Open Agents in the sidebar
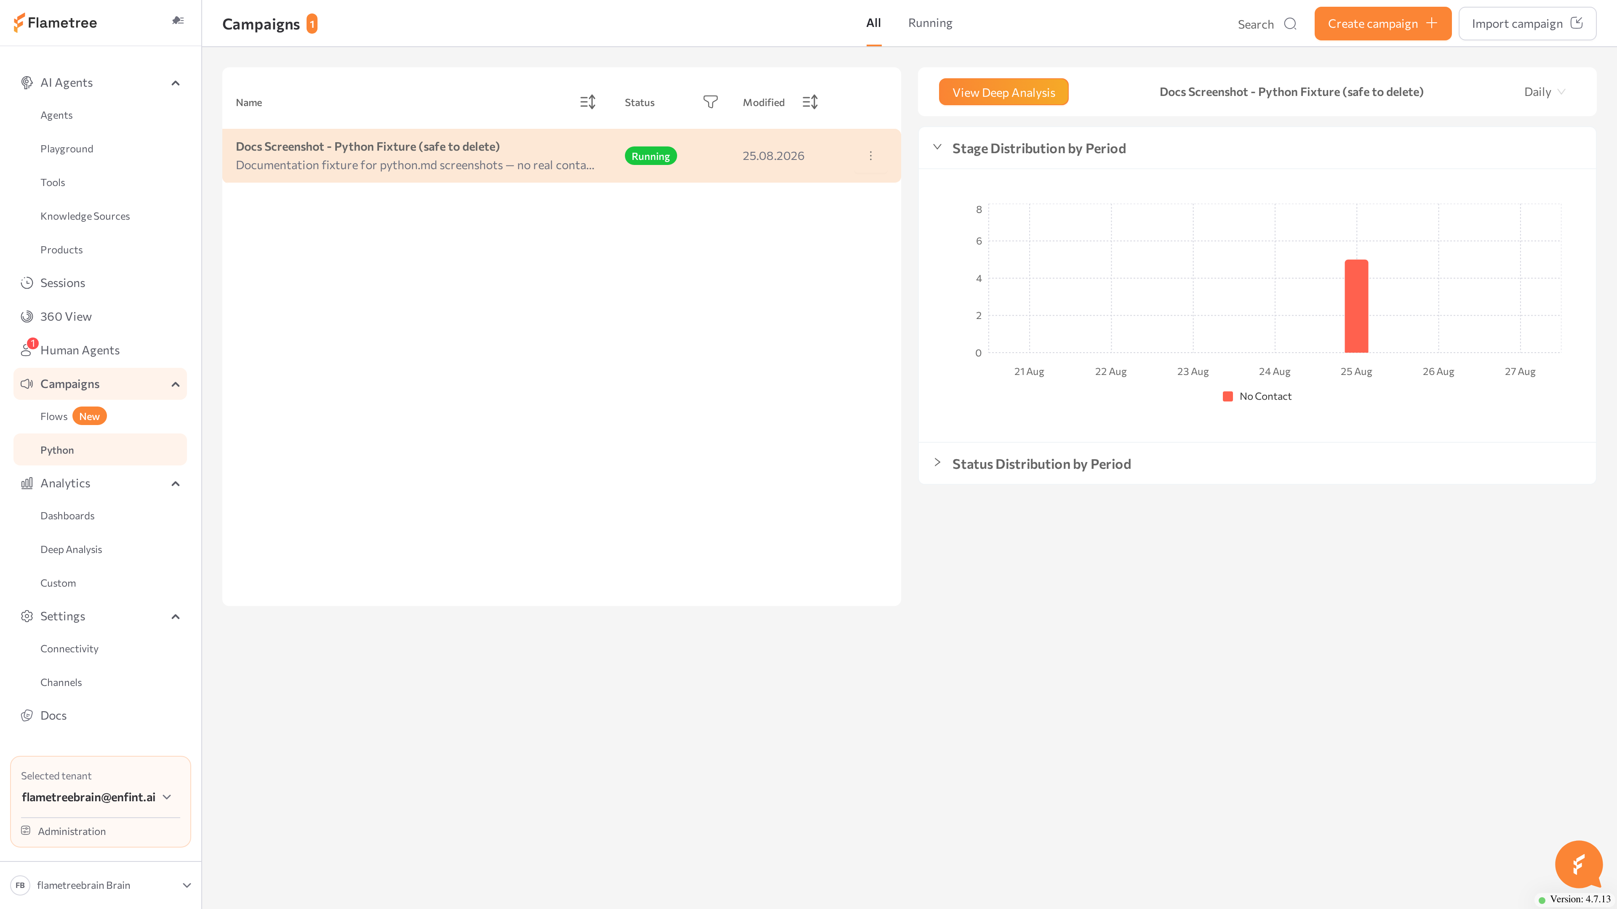Viewport: 1617px width, 909px height. (56, 115)
